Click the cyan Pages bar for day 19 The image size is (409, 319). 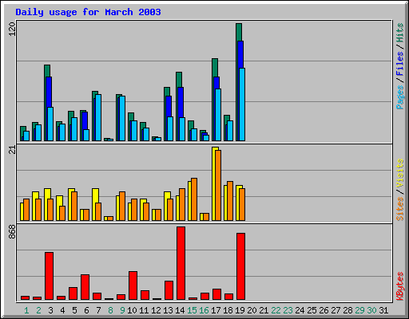242,104
